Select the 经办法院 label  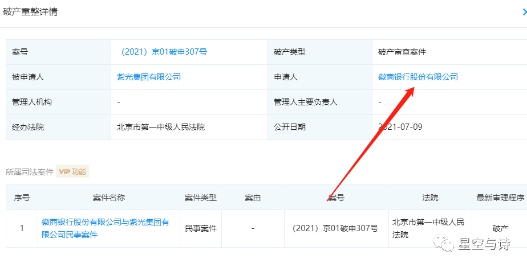point(28,127)
